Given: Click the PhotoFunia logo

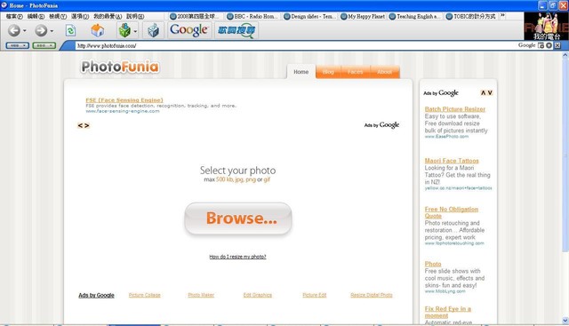Looking at the screenshot, I should (120, 67).
